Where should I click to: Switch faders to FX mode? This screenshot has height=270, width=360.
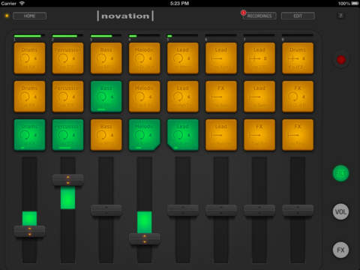pos(340,250)
